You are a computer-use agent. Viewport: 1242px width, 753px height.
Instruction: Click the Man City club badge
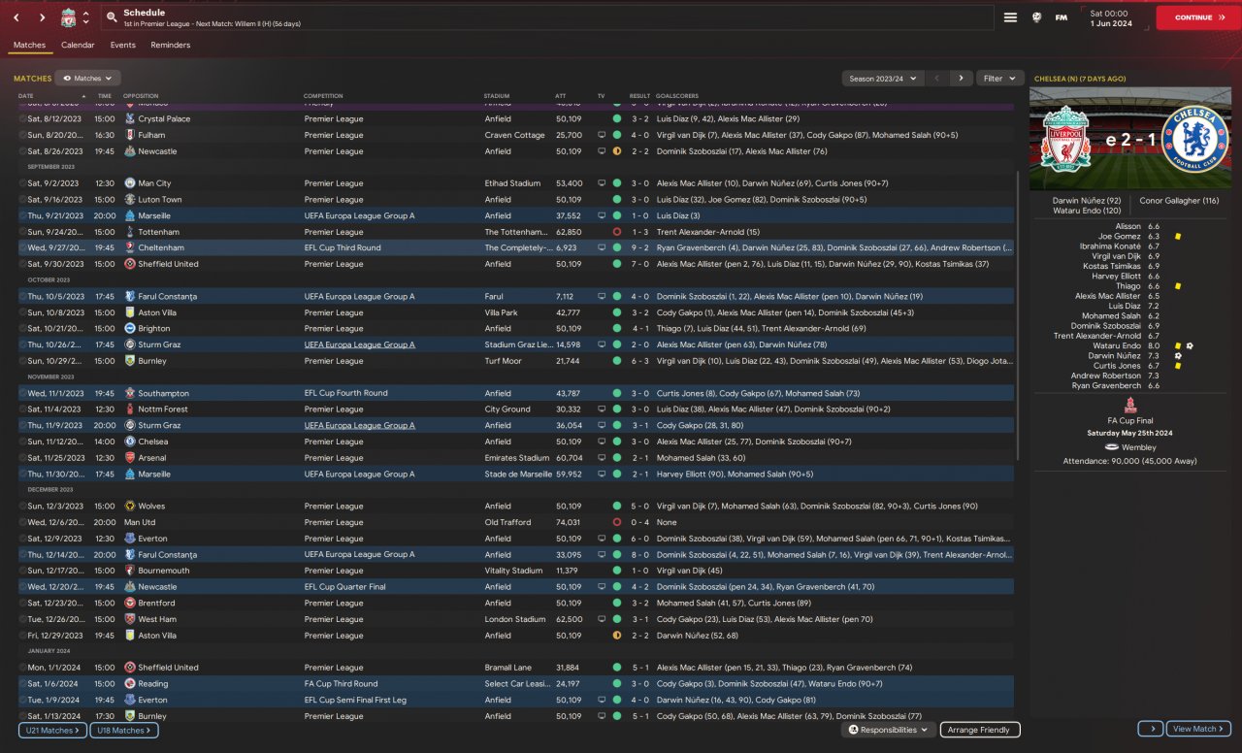130,183
